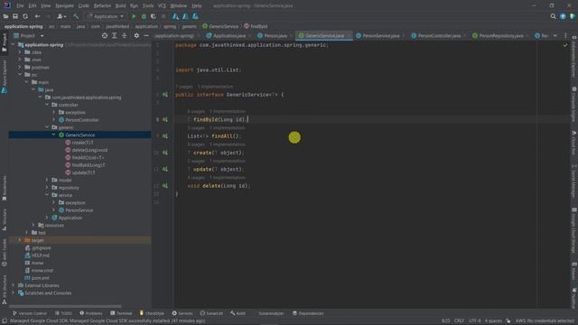Expand the repository package
The height and width of the screenshot is (325, 578).
47,188
